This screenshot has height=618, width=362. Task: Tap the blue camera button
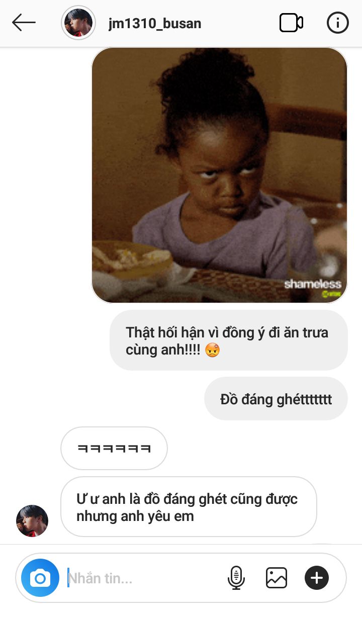pos(40,578)
